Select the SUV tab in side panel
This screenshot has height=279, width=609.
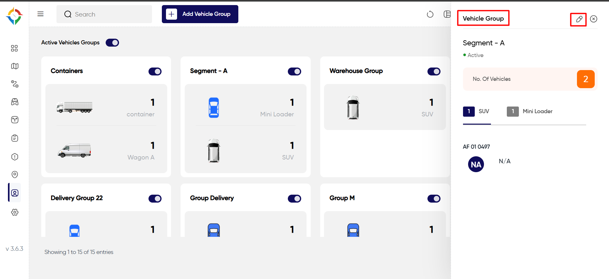(x=476, y=111)
